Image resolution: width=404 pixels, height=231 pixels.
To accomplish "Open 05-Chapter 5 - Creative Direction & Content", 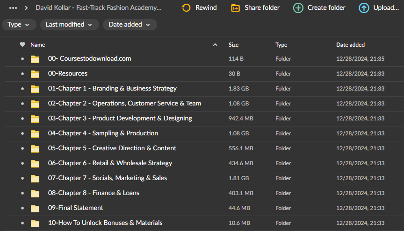I will [112, 148].
